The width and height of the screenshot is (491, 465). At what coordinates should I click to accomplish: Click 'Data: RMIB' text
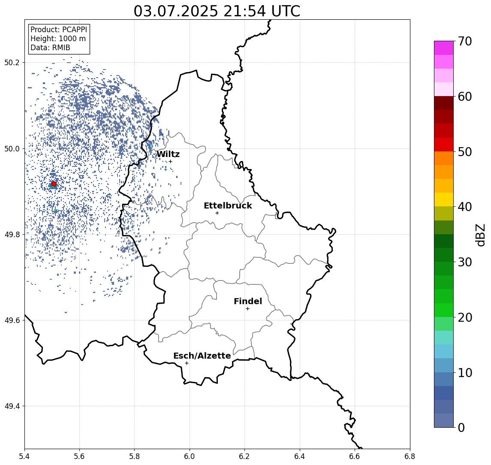point(50,48)
